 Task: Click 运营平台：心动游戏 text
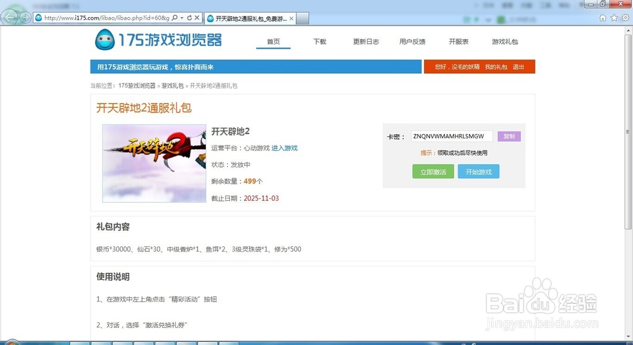240,148
